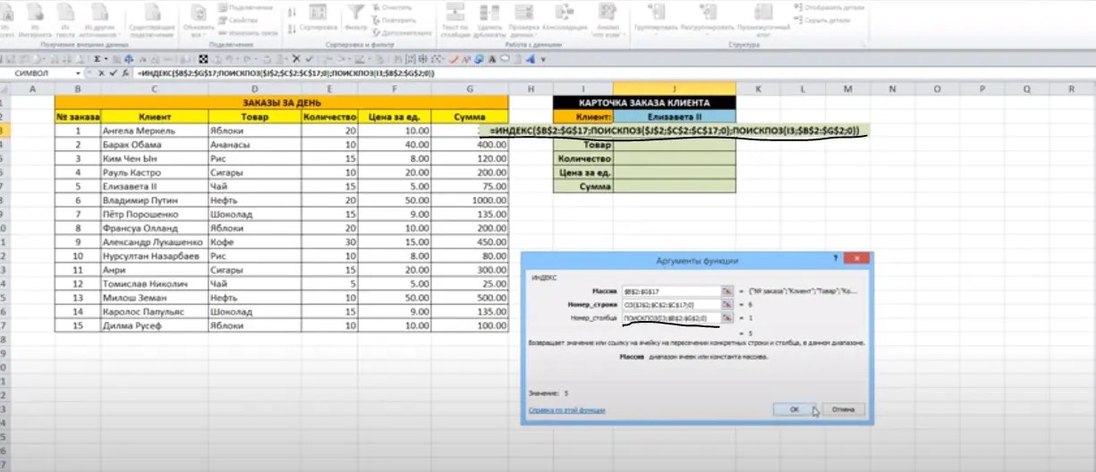1096x472 pixels.
Task: Click Свойства in the Подключения group
Action: point(237,20)
